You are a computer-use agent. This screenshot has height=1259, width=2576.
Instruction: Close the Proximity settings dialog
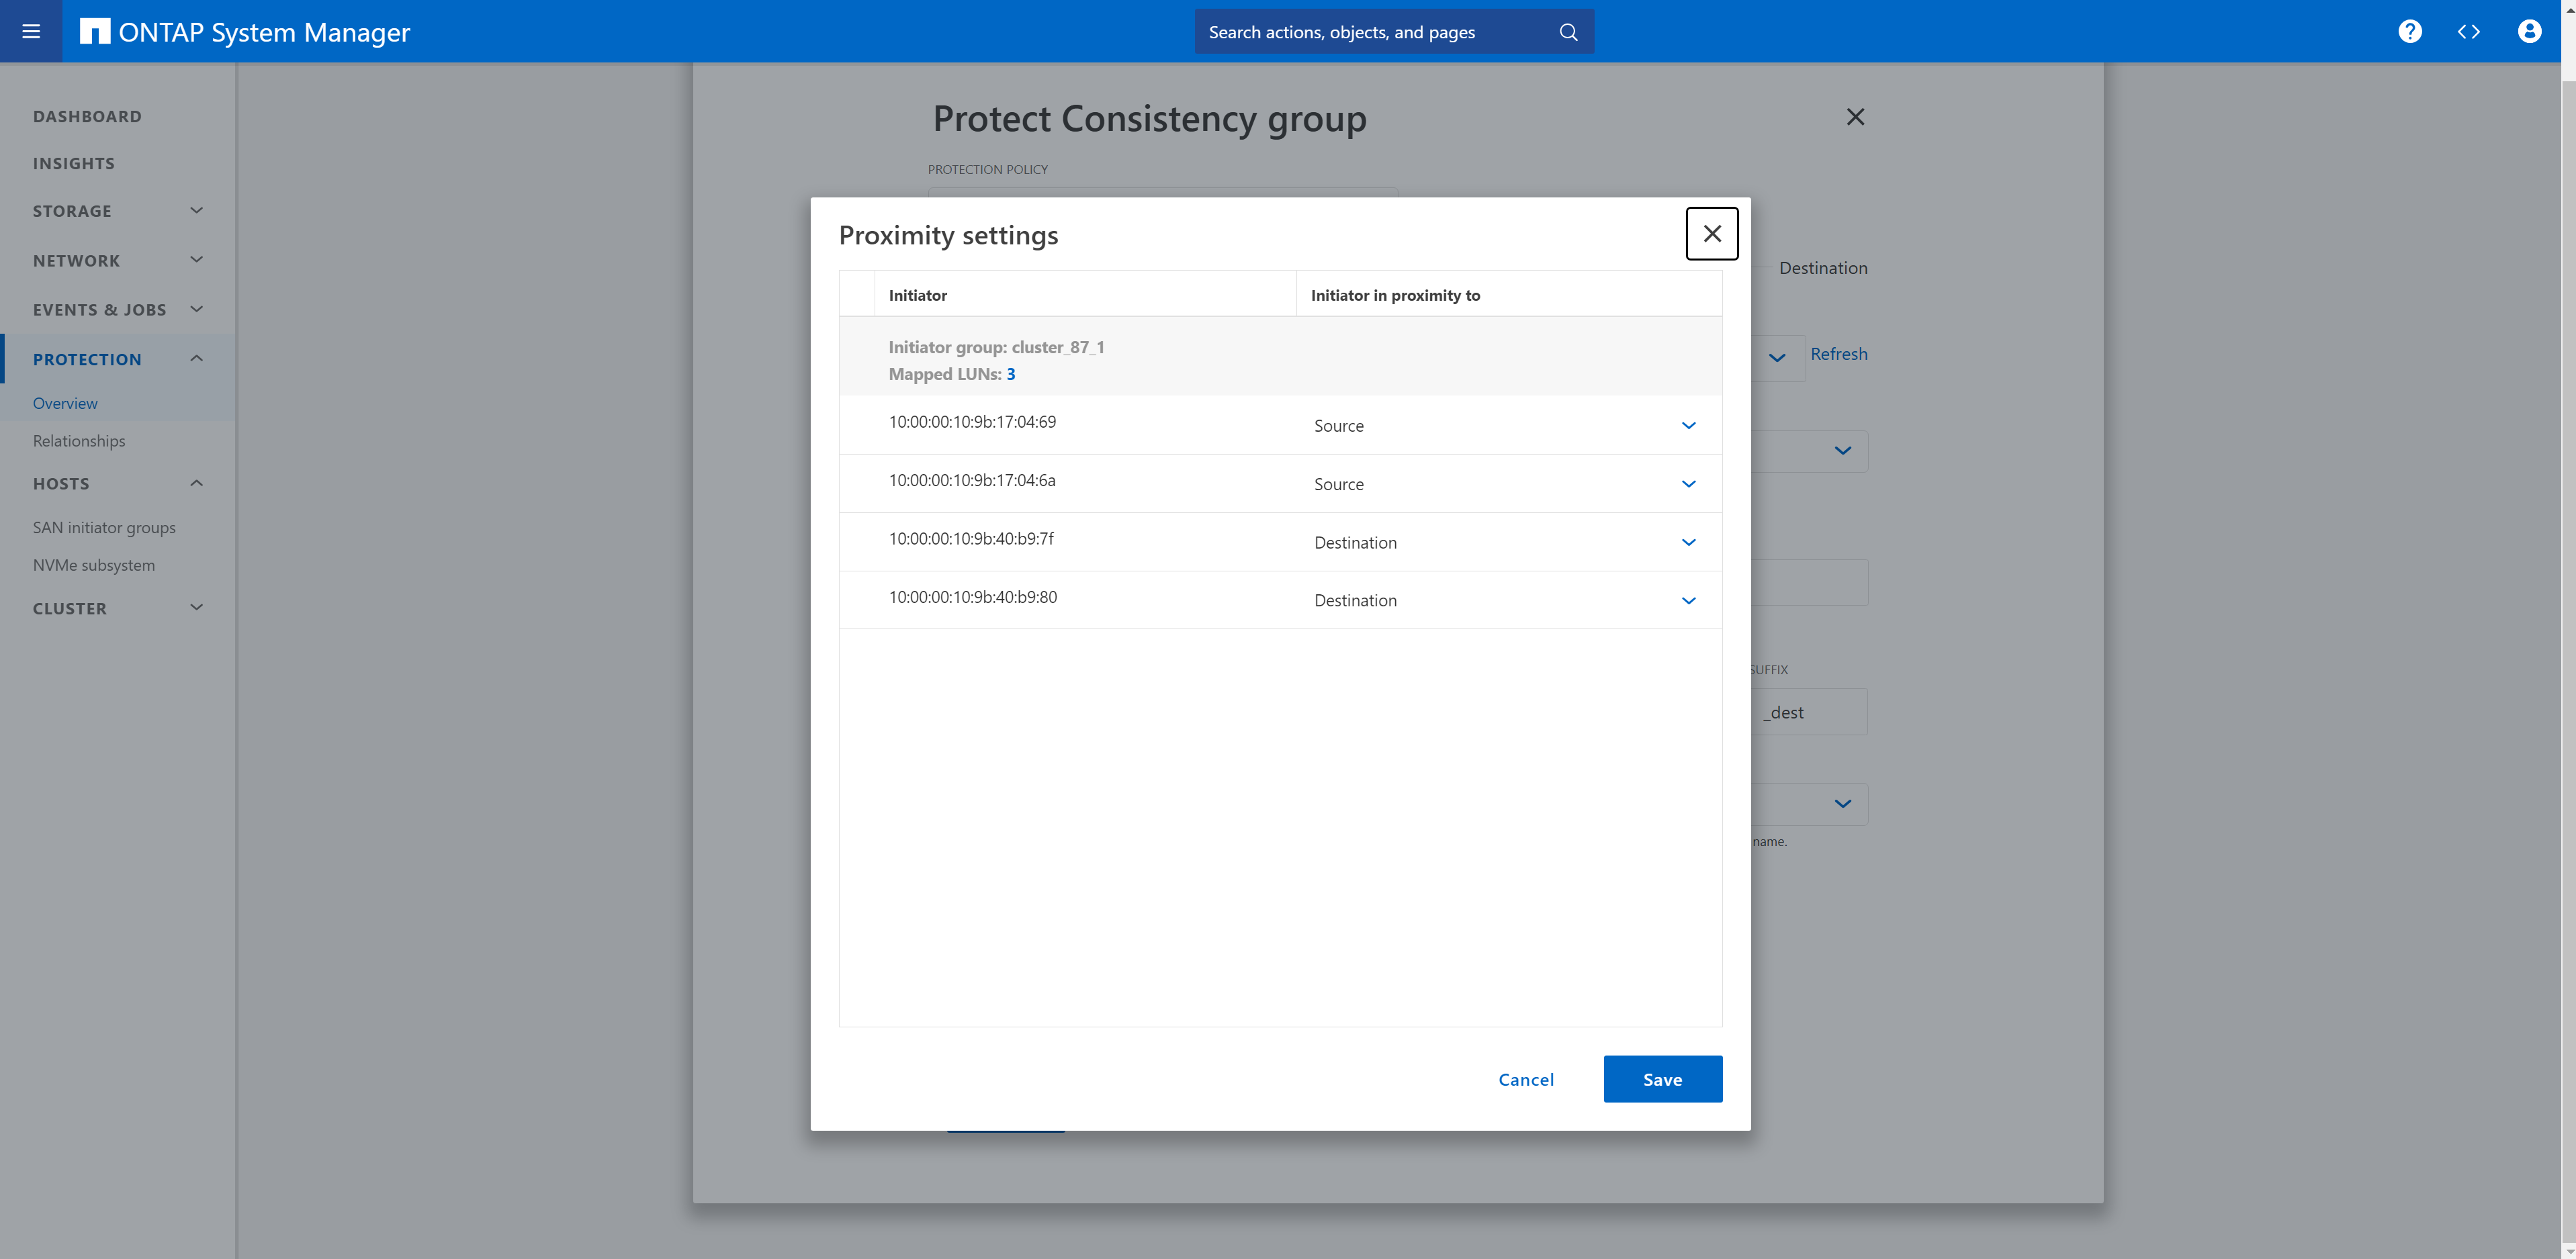1712,233
